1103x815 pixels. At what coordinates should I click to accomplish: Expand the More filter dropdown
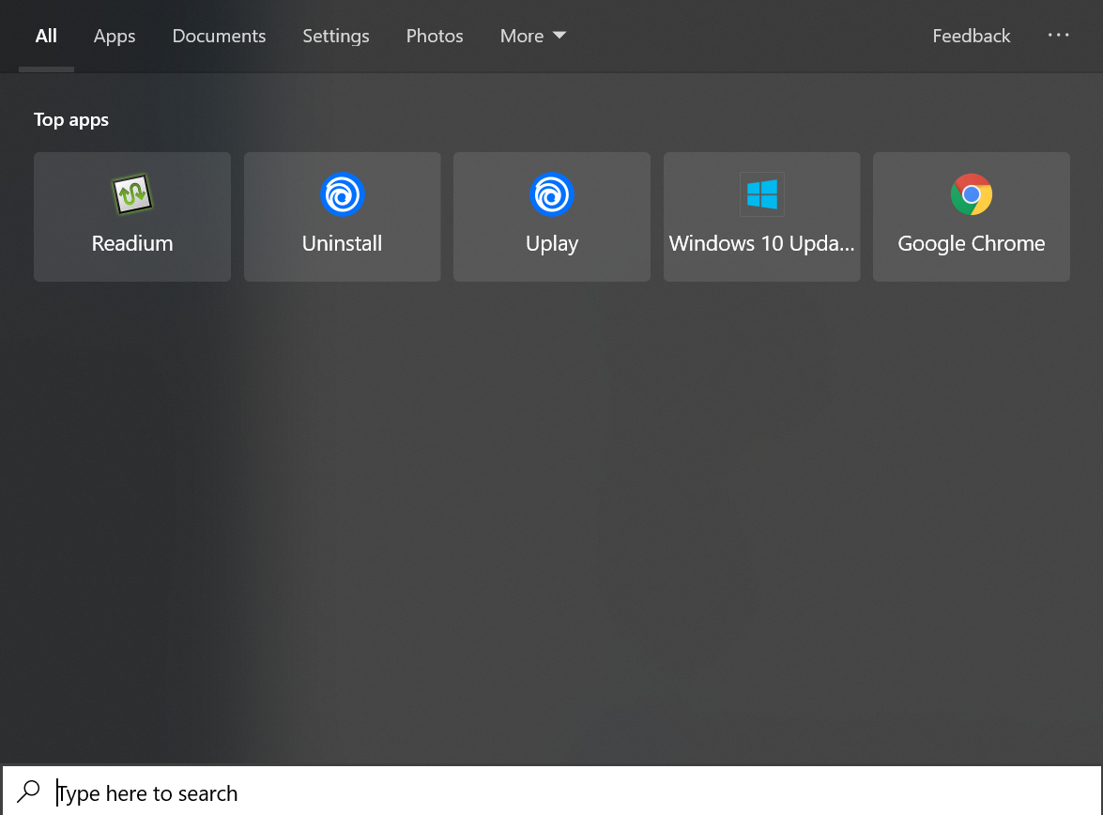(532, 36)
